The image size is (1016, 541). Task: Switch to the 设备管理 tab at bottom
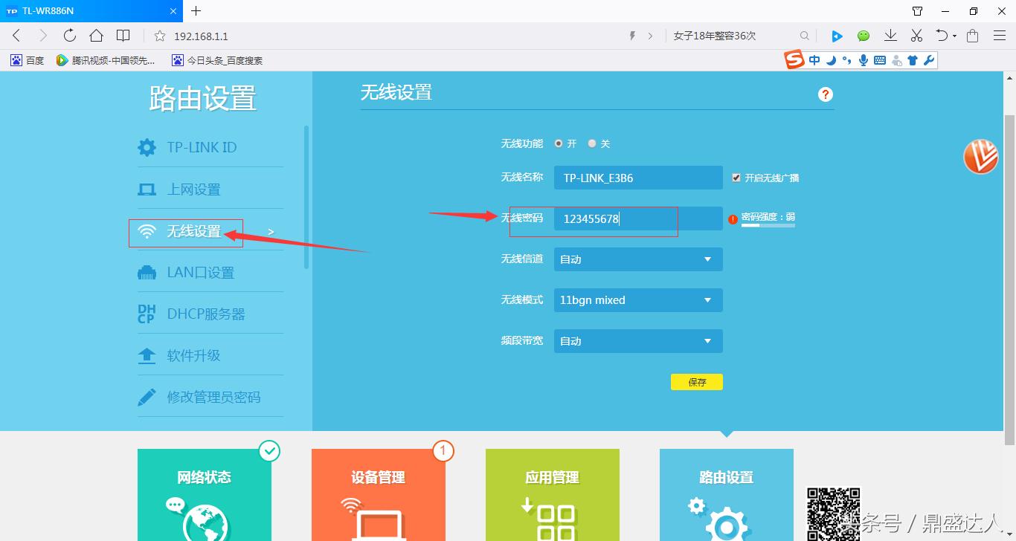pos(378,478)
